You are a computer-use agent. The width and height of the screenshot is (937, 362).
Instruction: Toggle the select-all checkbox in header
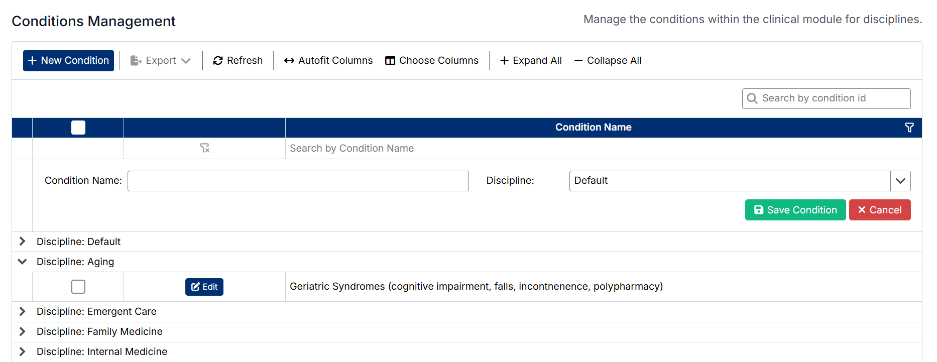tap(78, 128)
